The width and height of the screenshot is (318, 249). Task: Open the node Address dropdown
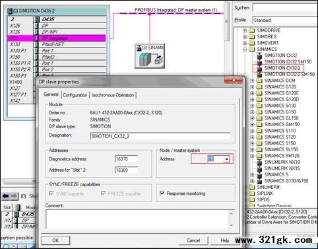[227, 159]
